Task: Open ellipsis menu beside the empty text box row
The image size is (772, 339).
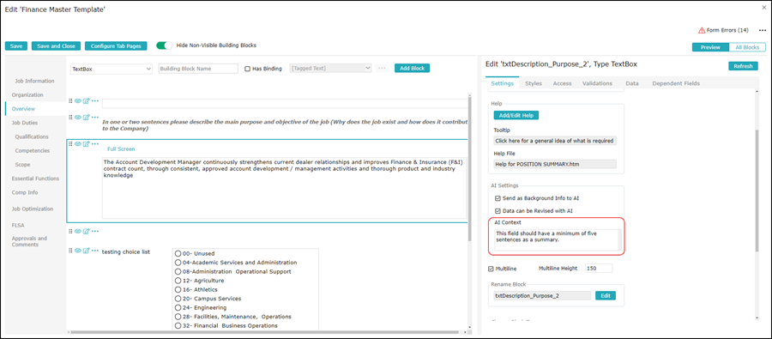Action: click(x=95, y=101)
